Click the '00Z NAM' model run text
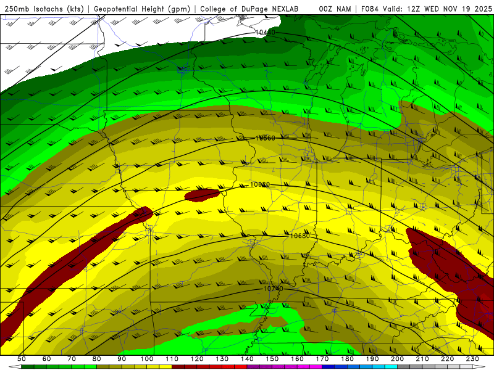 (x=335, y=9)
